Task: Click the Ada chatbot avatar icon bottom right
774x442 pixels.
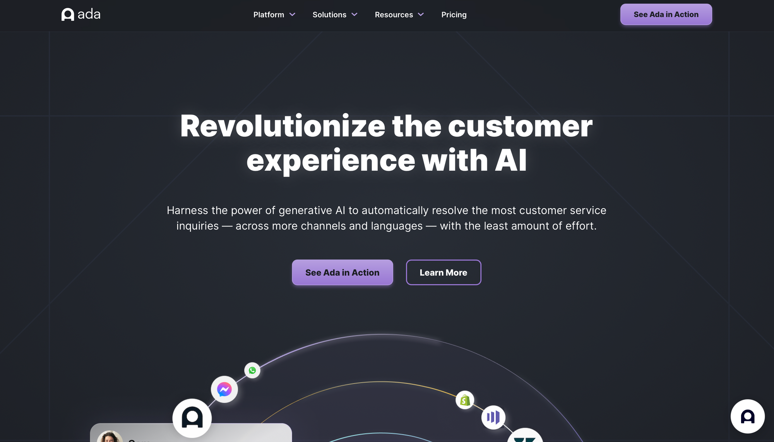Action: click(747, 416)
